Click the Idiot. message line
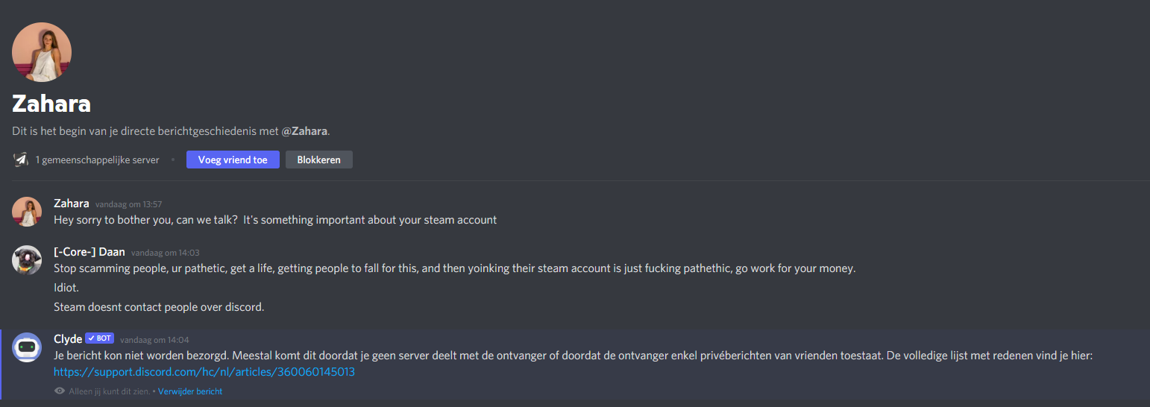This screenshot has height=407, width=1150. 66,288
